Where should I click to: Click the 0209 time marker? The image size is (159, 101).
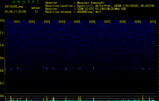138,22
